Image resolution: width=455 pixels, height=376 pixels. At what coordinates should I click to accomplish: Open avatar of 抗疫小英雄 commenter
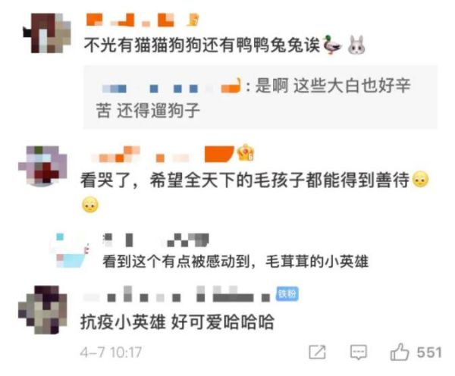43,310
